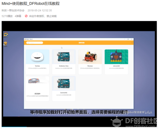
Task: Close the device selection panel with the orange X
Action: [x=132, y=43]
